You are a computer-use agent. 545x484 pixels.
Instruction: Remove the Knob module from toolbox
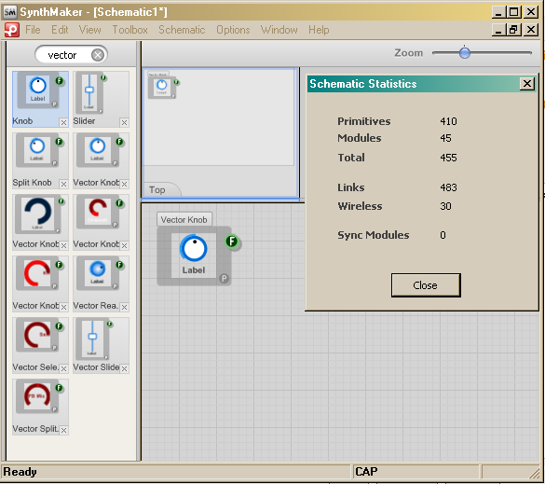(63, 122)
